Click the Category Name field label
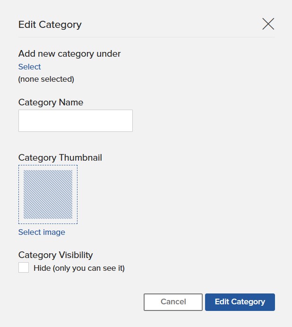292x327 pixels. click(x=51, y=103)
